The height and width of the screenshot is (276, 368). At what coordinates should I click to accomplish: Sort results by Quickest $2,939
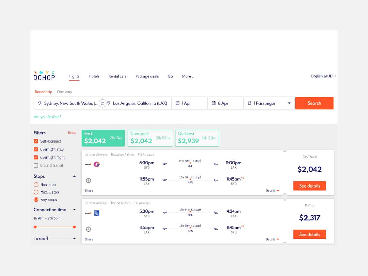click(197, 138)
